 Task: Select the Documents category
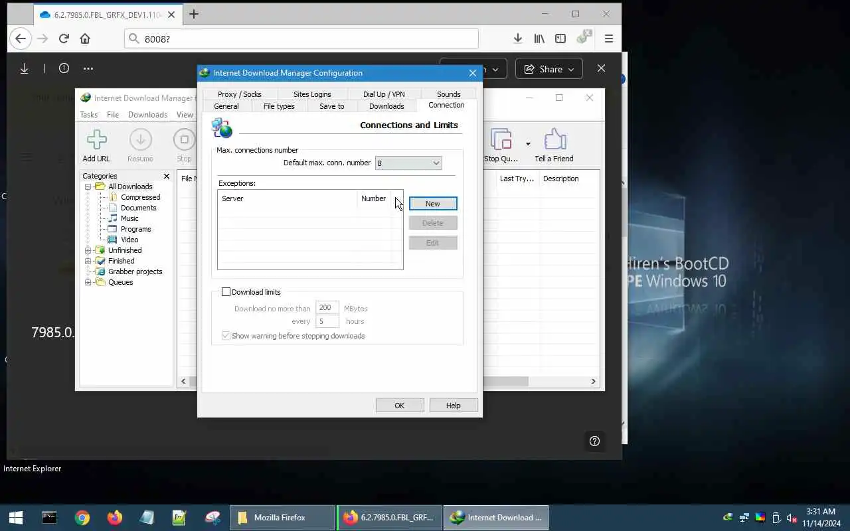click(138, 208)
